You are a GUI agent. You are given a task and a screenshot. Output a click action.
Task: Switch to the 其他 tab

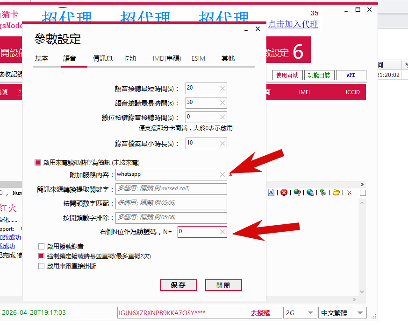coord(228,58)
